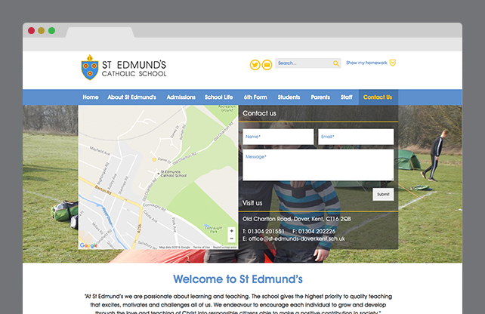The height and width of the screenshot is (314, 485).
Task: Focus the Name field in contact form
Action: coord(277,137)
